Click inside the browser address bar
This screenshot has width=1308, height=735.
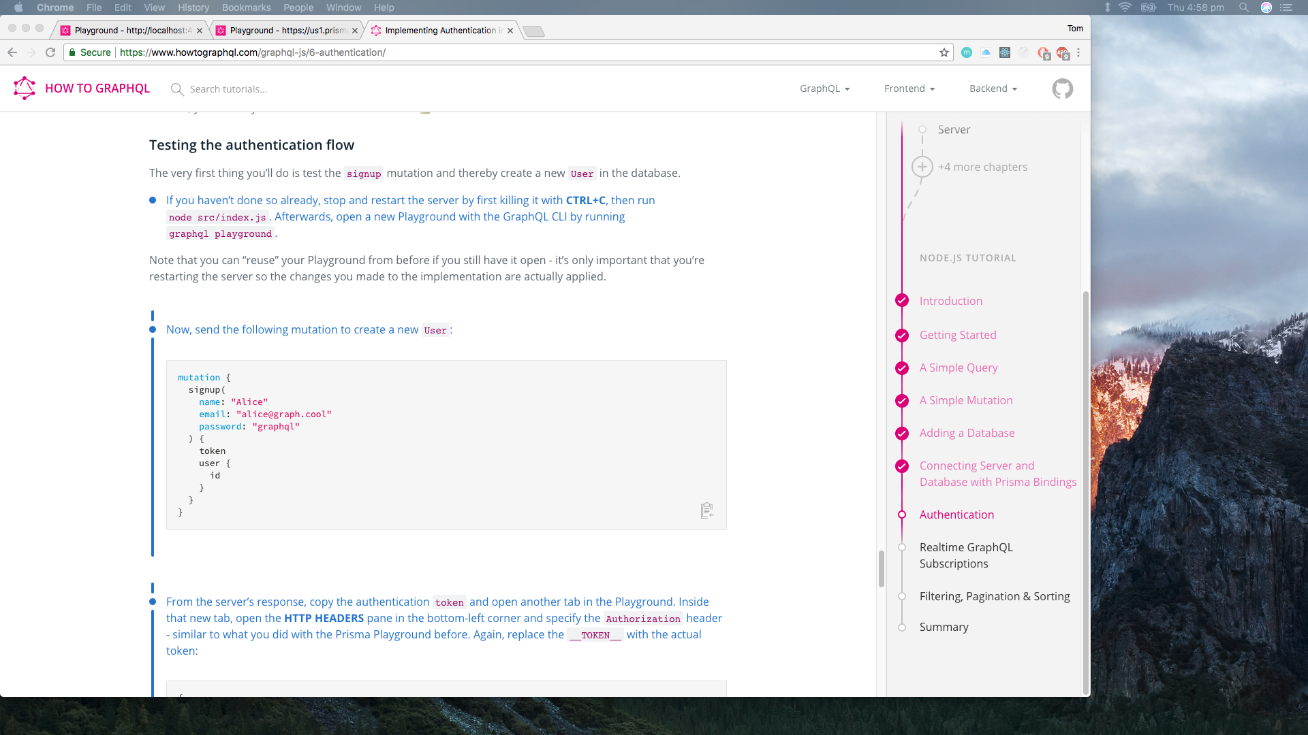coord(477,52)
